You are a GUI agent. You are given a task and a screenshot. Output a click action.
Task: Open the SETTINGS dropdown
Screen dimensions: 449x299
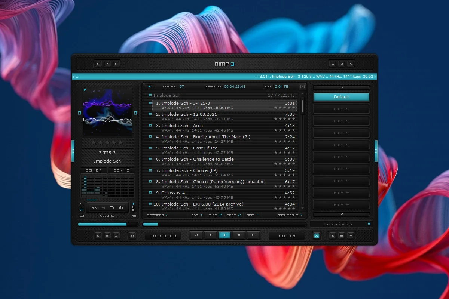pyautogui.click(x=157, y=215)
